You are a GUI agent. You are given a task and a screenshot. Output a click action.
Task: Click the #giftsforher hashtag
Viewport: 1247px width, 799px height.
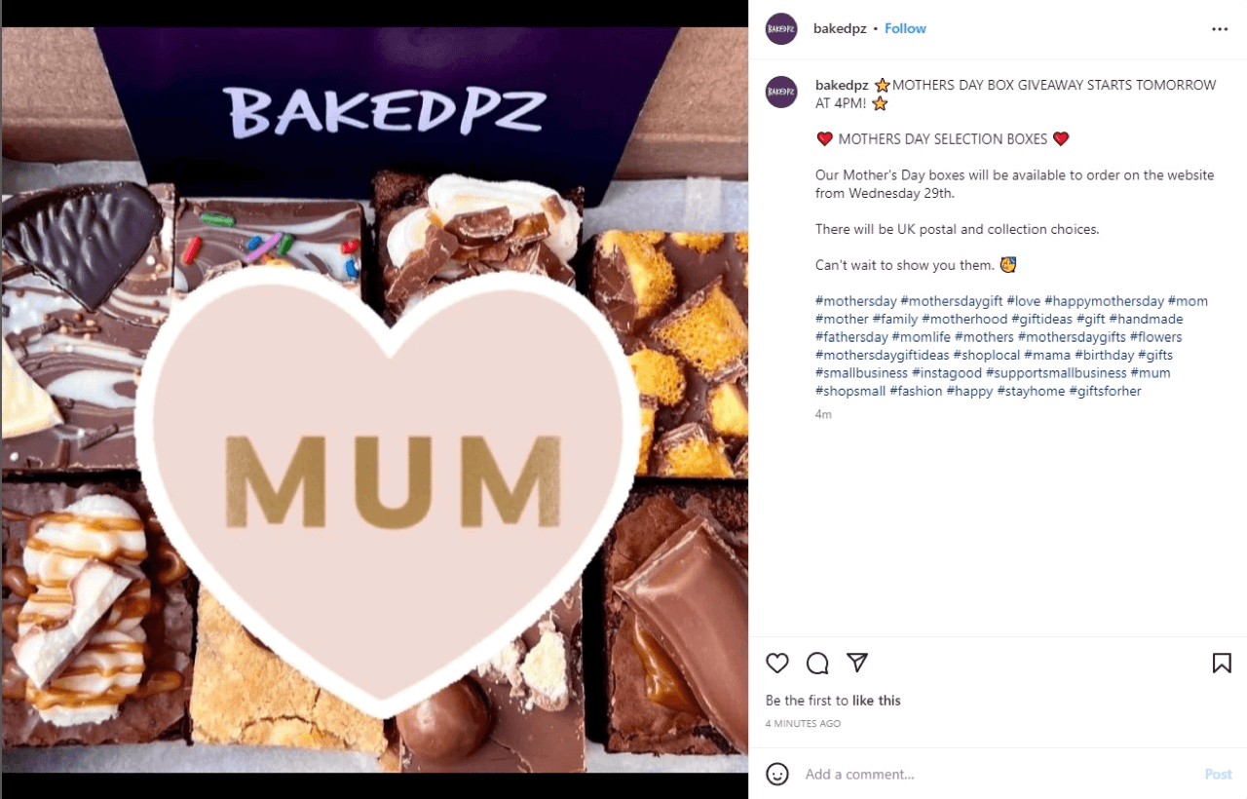tap(1105, 391)
